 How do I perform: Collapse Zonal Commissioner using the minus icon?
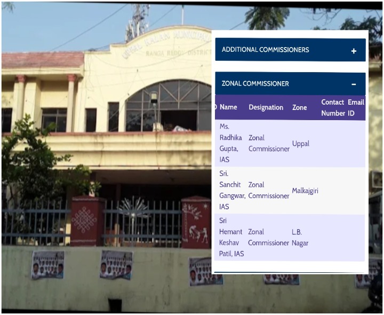(x=354, y=84)
